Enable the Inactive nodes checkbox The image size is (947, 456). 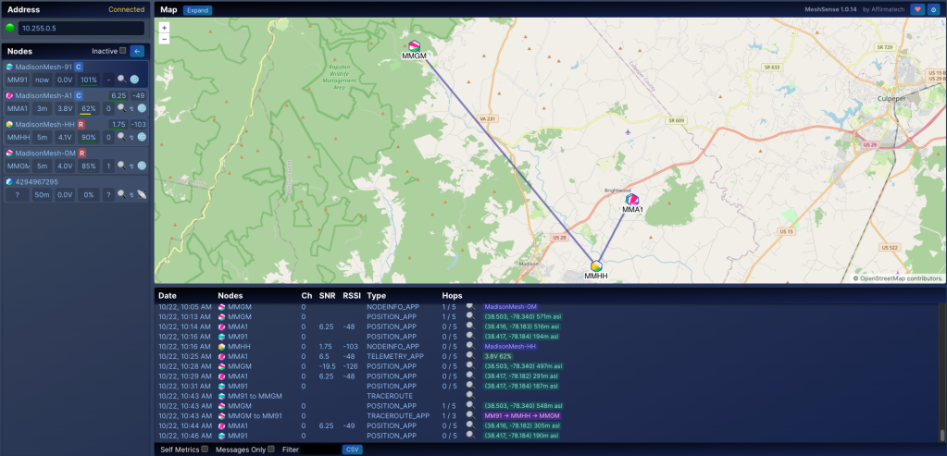point(122,51)
